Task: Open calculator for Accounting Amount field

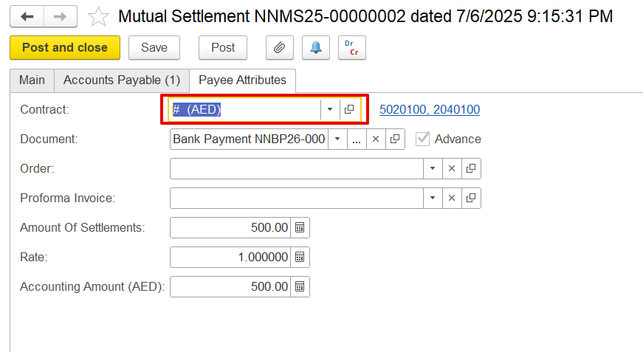Action: tap(300, 286)
